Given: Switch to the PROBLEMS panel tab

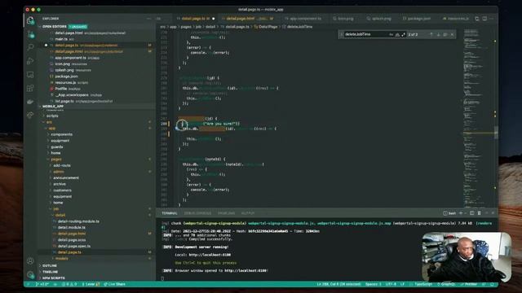Looking at the screenshot, I should click(226, 213).
